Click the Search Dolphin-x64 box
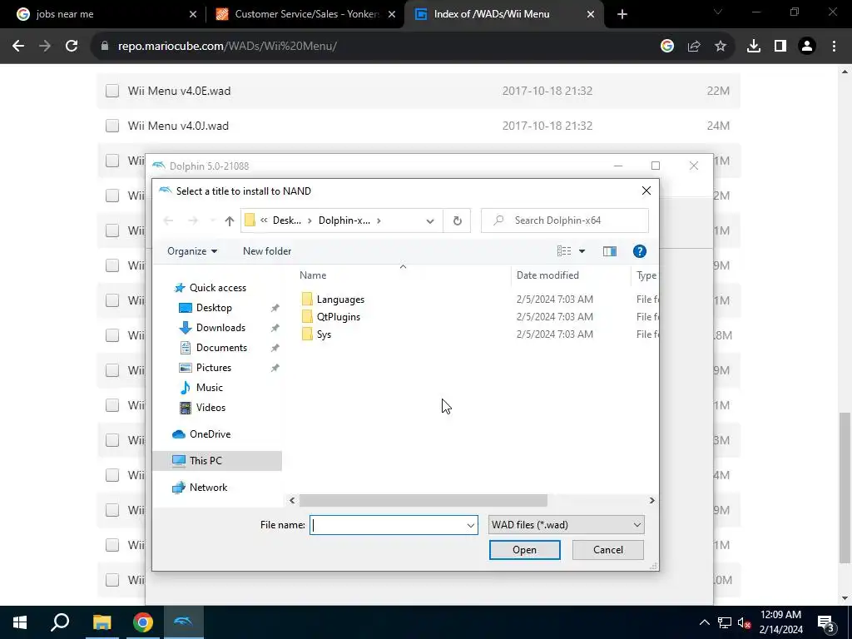Viewport: 852px width, 639px height. point(565,220)
